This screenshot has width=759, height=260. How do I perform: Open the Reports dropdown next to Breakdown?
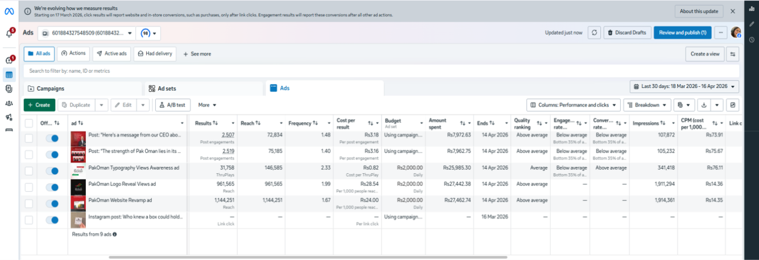pyautogui.click(x=684, y=105)
